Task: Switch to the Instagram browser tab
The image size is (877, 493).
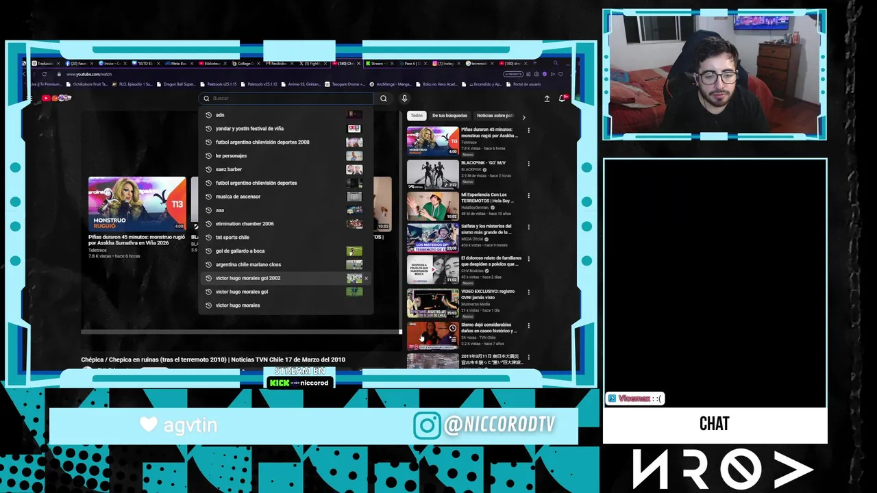Action: coord(445,64)
